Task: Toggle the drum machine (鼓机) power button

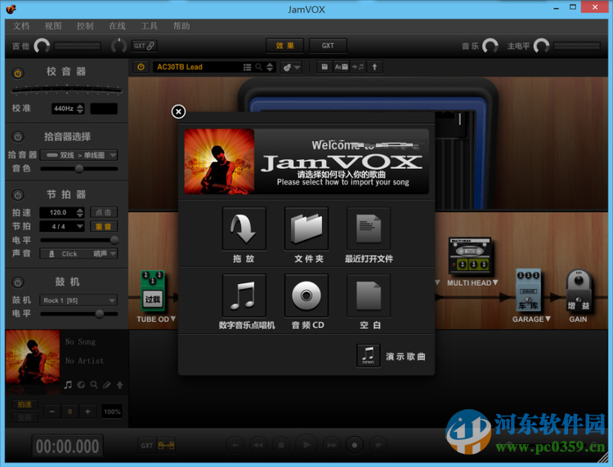Action: pos(18,282)
